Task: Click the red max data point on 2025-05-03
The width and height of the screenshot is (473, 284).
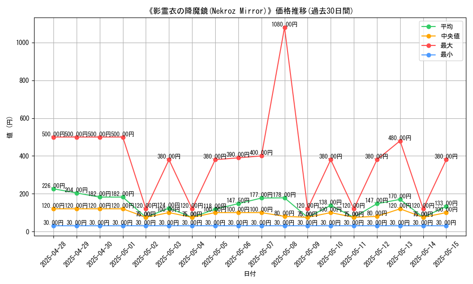Action: point(169,160)
